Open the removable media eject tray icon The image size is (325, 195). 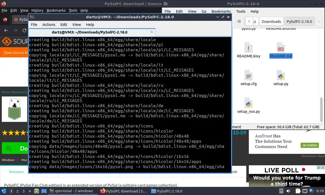(x=281, y=191)
